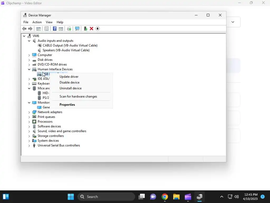
Task: Open Device Manager taskbar button
Action: 199,197
